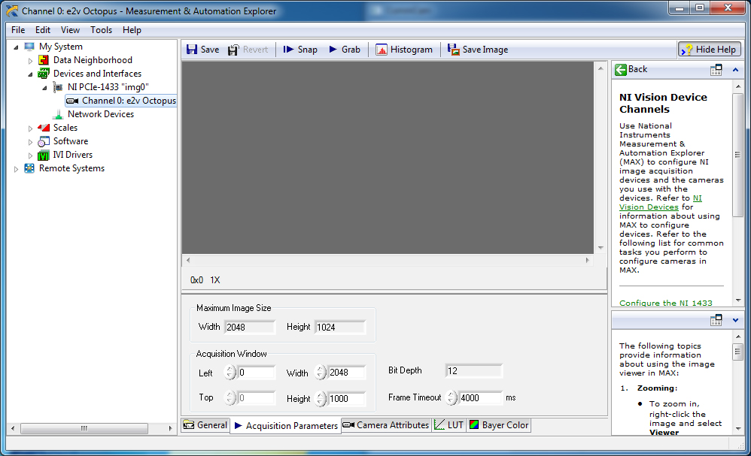Viewport: 751px width, 456px height.
Task: Click the acquisition Height input field
Action: [347, 399]
